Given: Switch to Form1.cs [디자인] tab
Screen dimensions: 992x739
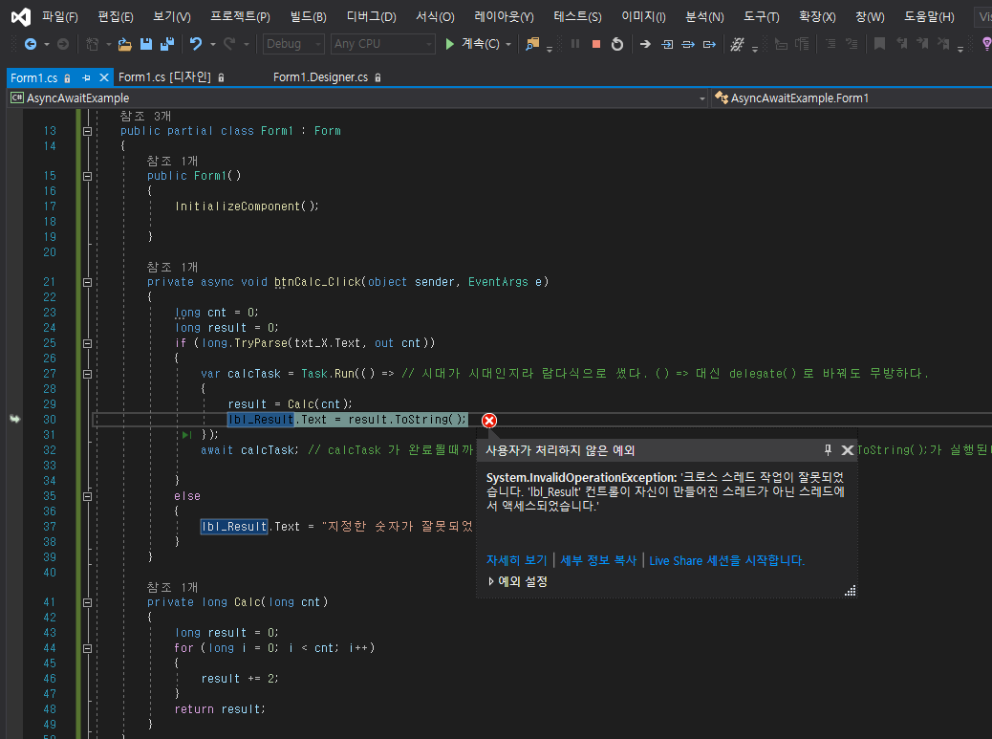Looking at the screenshot, I should click(x=171, y=77).
